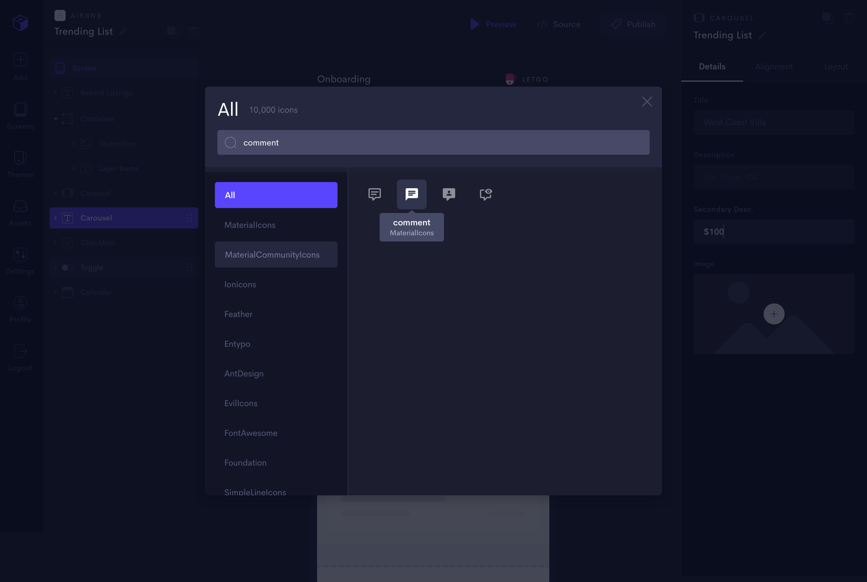Switch to the Alignment tab
The image size is (867, 582).
pos(774,67)
